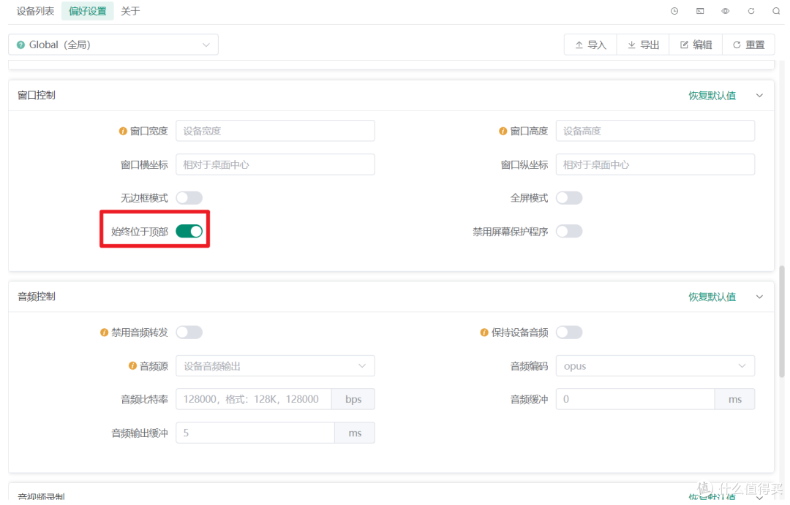Open the Global (全局) scope dropdown
This screenshot has width=790, height=505.
click(x=113, y=45)
